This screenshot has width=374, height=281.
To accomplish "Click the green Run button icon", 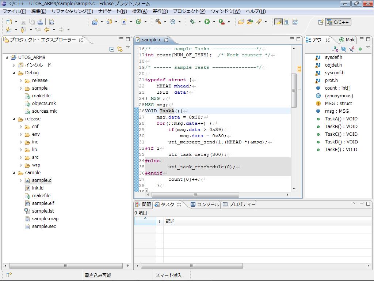I will tap(207, 22).
